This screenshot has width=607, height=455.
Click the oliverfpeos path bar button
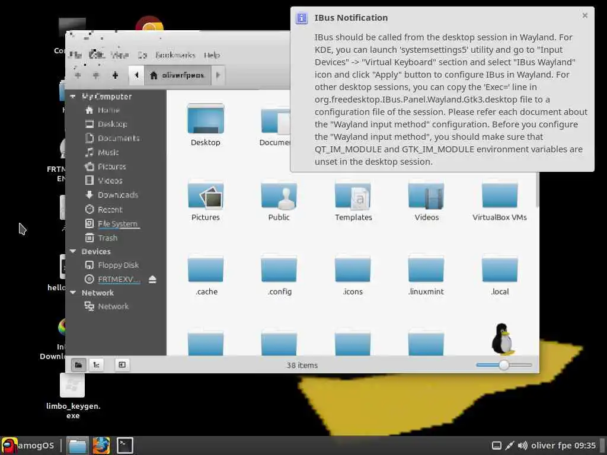point(178,75)
